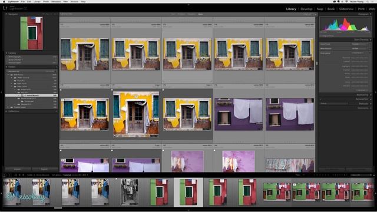Screen dimensions: 377x212
Task: Open the Print module
Action: 361,9
